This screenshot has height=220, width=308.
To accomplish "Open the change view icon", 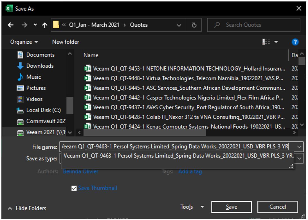I will (x=266, y=42).
